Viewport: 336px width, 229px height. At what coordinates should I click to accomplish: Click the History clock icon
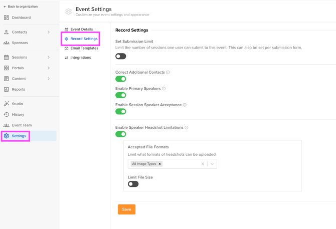[6, 114]
